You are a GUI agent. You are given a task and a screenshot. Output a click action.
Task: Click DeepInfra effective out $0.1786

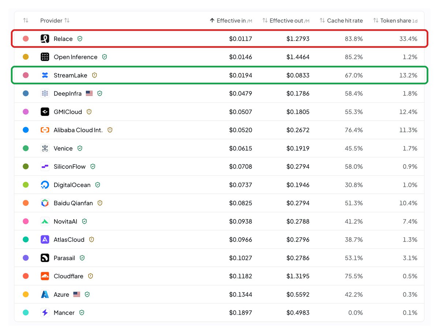point(298,94)
